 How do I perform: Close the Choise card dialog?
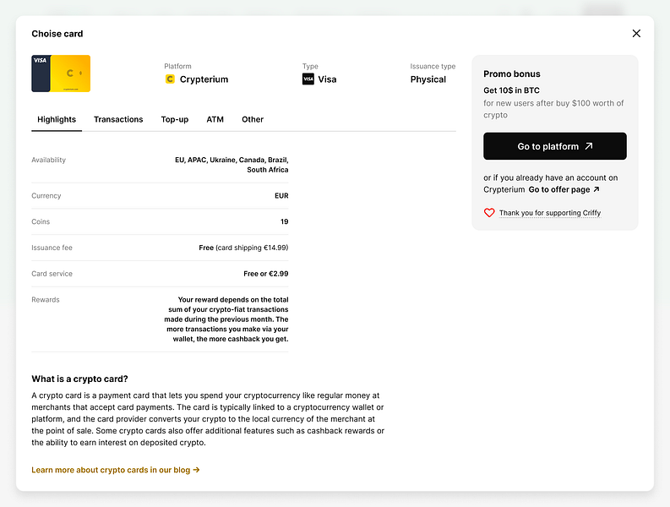[636, 33]
